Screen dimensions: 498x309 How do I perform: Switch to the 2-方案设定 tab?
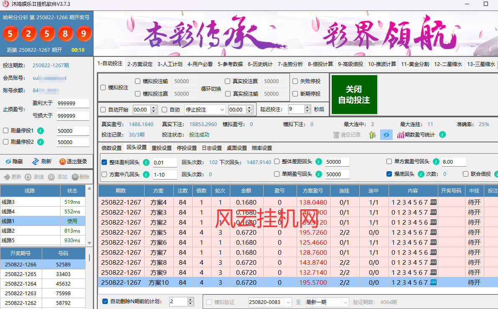pos(140,64)
